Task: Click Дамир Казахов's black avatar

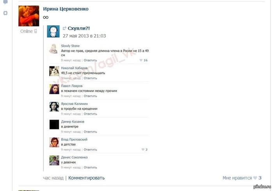Action: click(x=54, y=124)
